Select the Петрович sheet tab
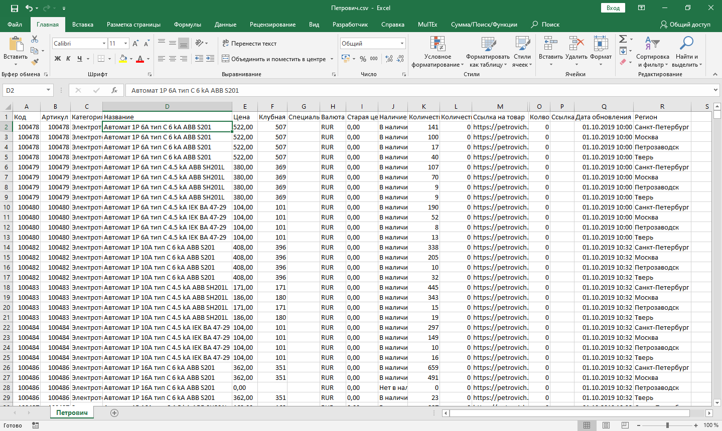The width and height of the screenshot is (722, 431). (72, 413)
